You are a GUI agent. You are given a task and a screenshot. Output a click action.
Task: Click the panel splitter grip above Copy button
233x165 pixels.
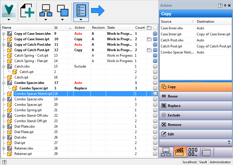[196, 81]
